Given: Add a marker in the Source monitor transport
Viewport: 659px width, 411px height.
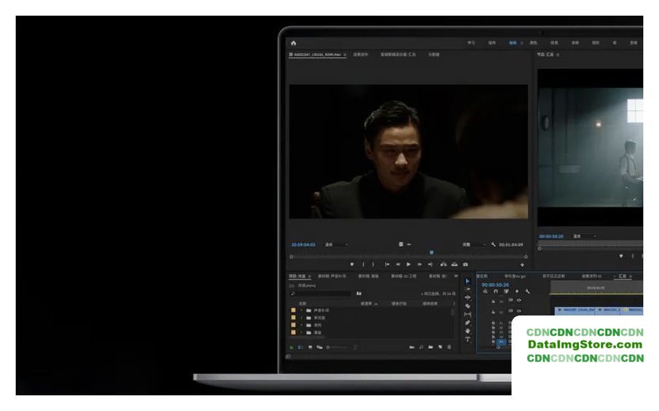Looking at the screenshot, I should click(x=351, y=265).
